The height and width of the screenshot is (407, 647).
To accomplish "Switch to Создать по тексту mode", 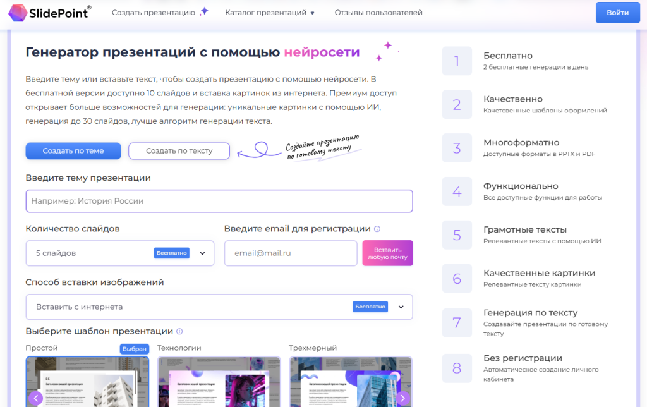I will click(x=179, y=151).
